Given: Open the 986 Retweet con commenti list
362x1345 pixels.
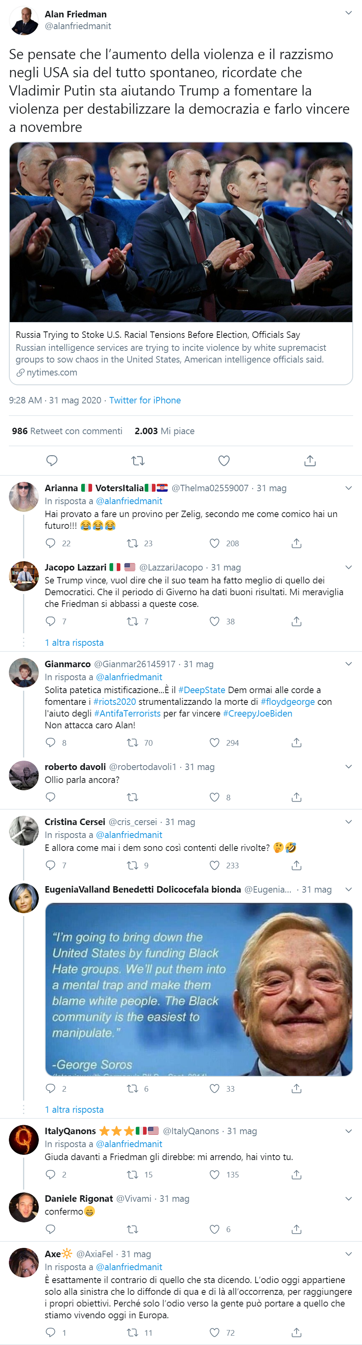Looking at the screenshot, I should (x=67, y=431).
